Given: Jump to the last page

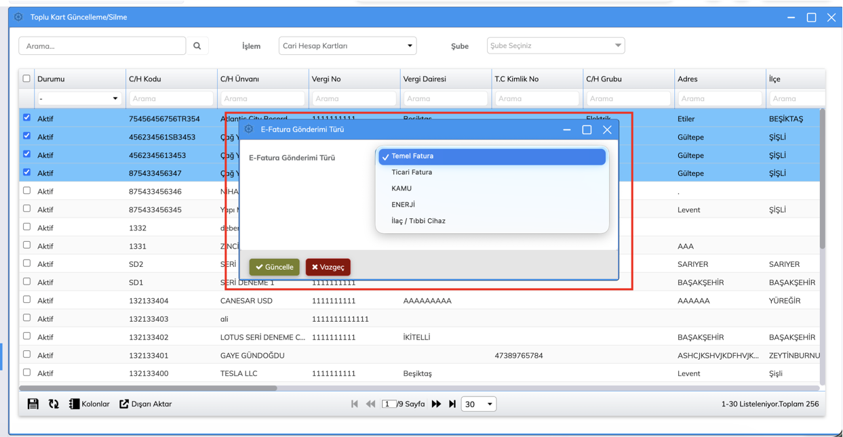Looking at the screenshot, I should pos(452,404).
